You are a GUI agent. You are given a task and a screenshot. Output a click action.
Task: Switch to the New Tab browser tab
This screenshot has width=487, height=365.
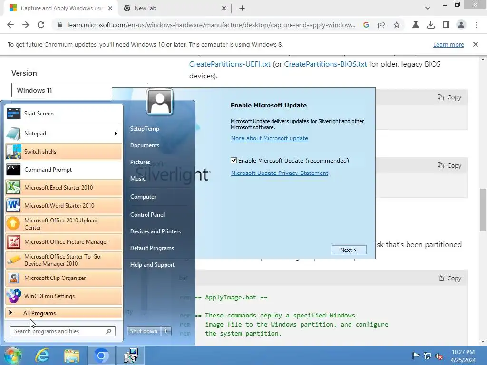(x=175, y=8)
